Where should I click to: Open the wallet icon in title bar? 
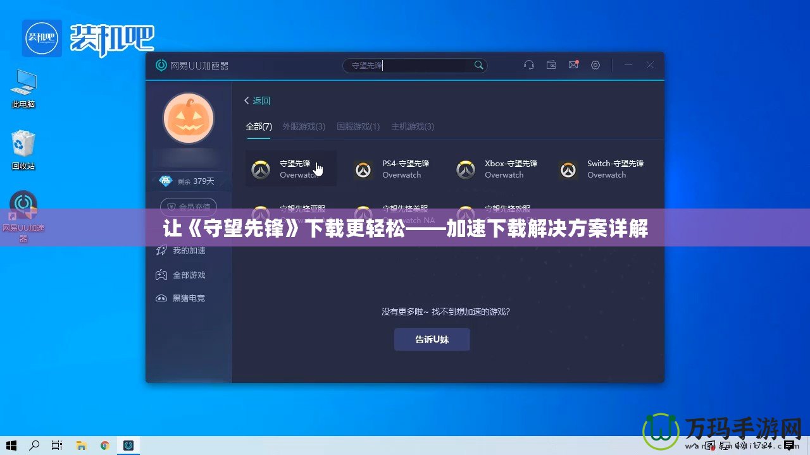coord(551,65)
